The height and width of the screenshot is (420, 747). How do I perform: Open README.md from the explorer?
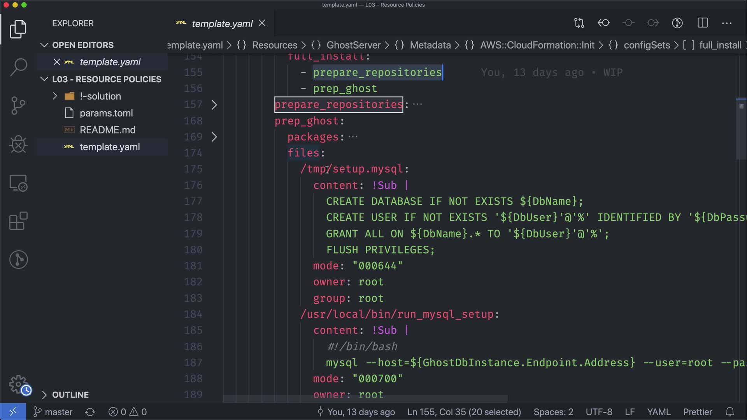(107, 130)
